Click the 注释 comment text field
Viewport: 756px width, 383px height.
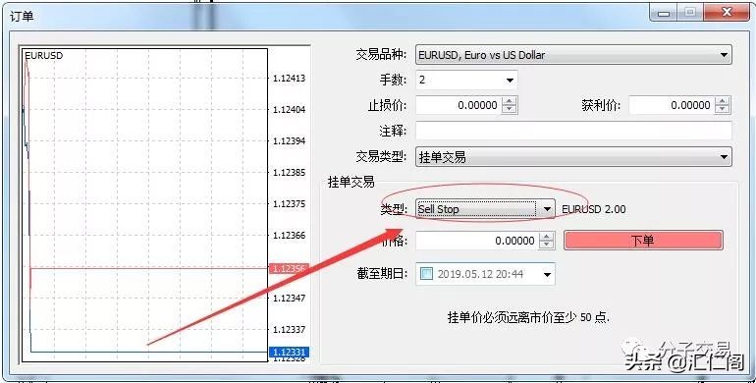[x=573, y=131]
